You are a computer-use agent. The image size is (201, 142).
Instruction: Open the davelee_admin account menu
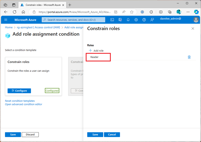click(170, 19)
